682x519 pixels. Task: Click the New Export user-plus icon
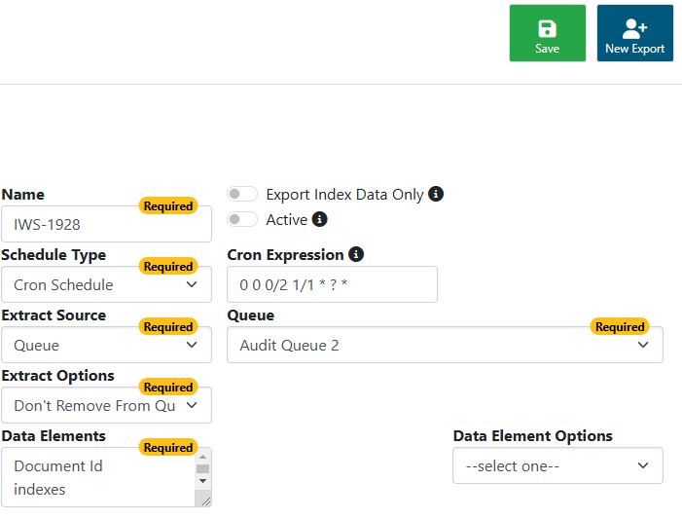[x=634, y=29]
